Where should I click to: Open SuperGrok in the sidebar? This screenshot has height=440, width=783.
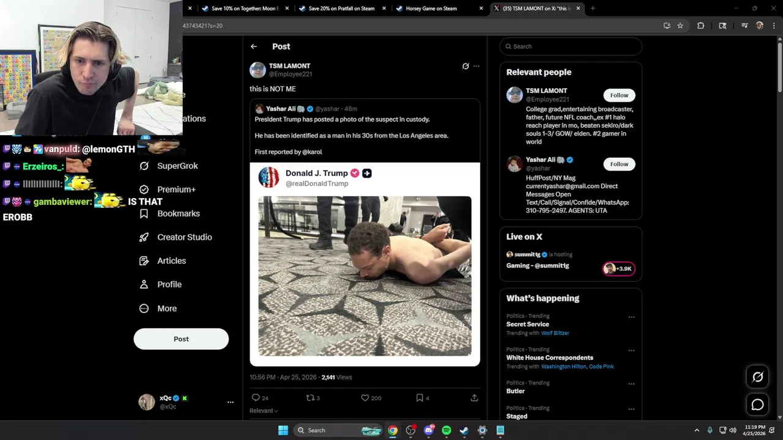[169, 166]
